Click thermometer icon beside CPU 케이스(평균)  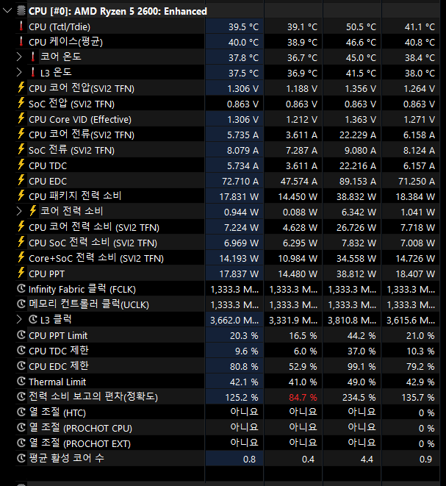click(x=21, y=41)
